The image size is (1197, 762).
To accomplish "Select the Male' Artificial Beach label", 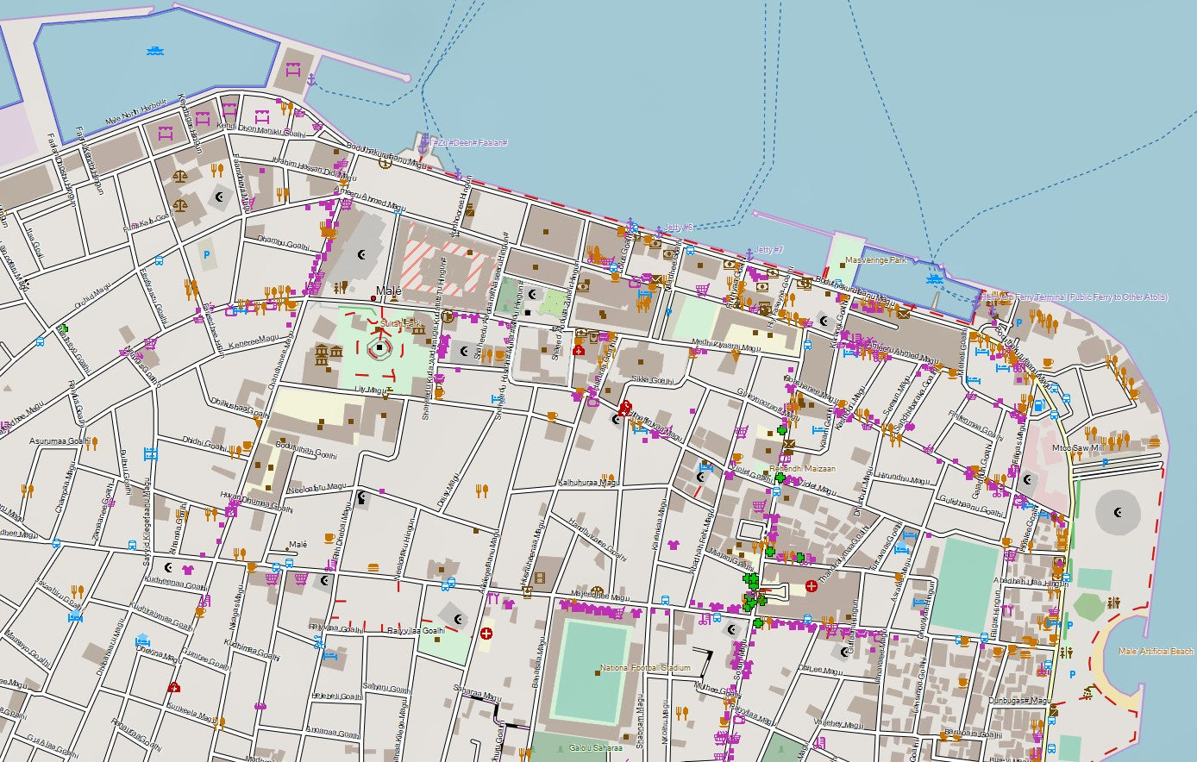I will click(x=1156, y=652).
